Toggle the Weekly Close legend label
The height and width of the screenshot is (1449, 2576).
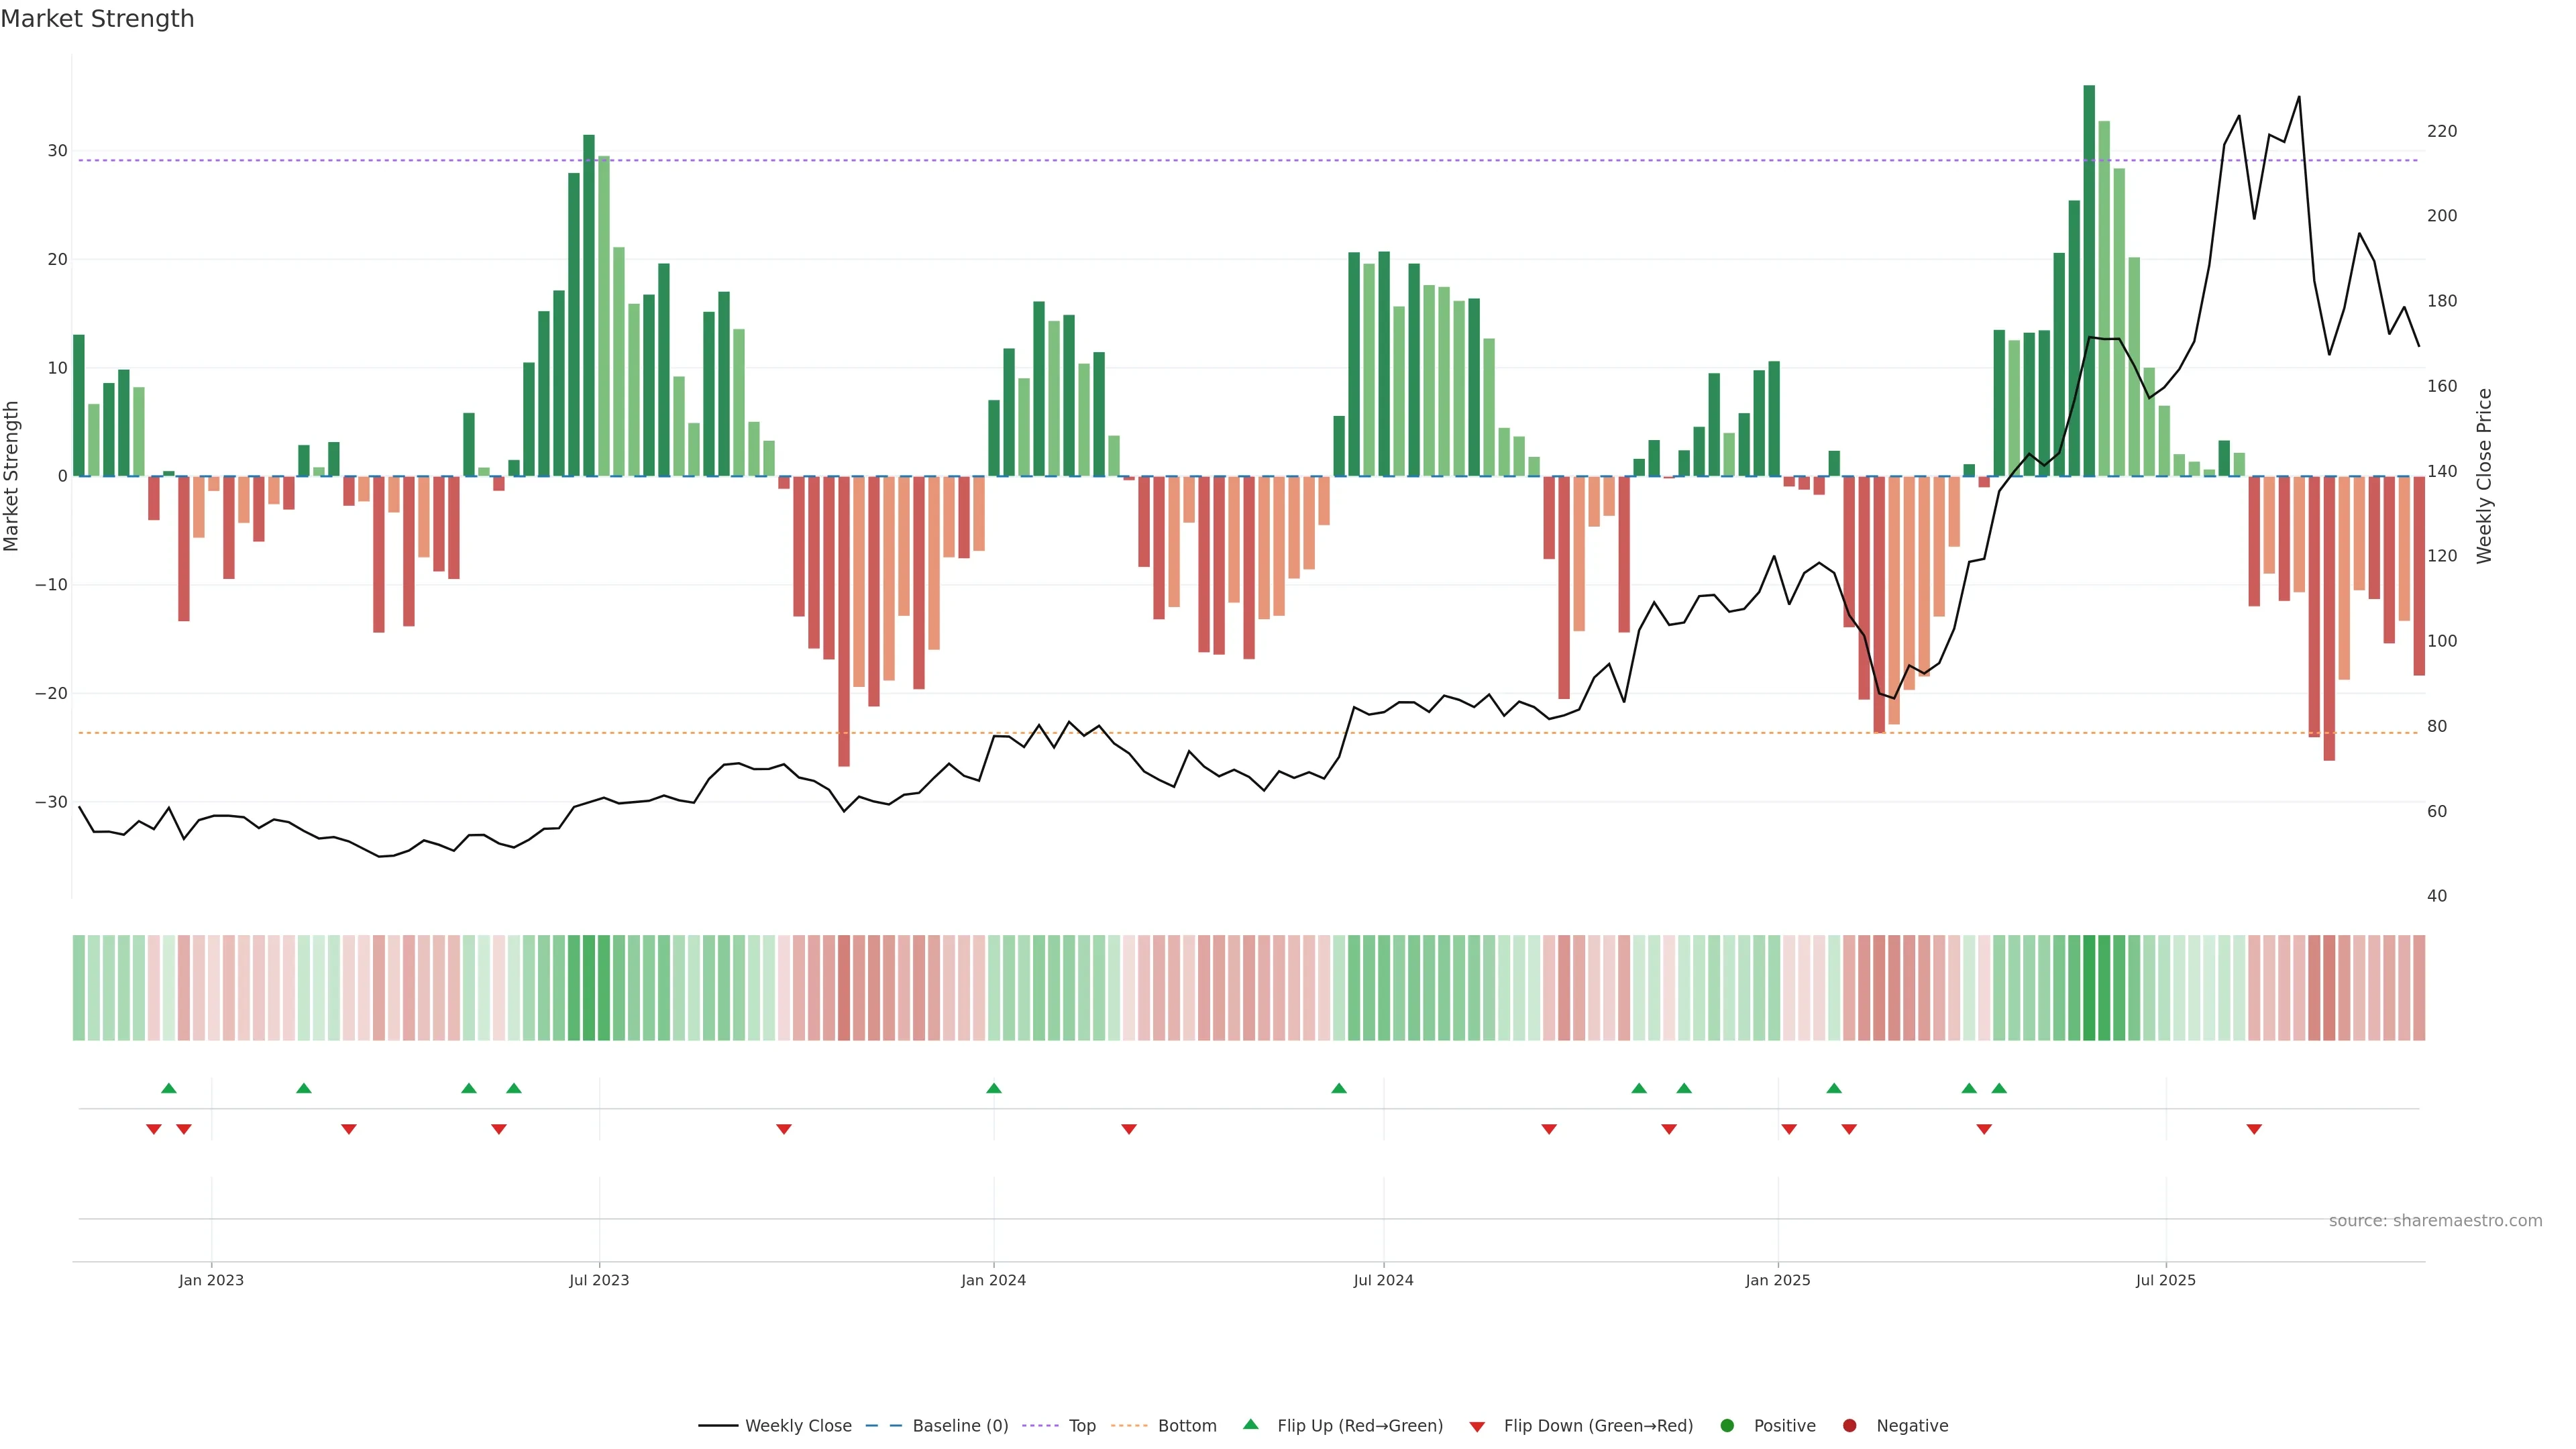click(798, 1426)
